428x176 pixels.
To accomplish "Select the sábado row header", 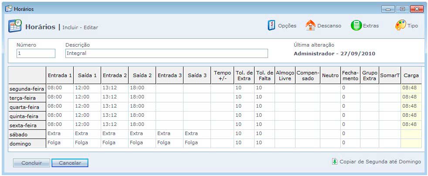I will [27, 134].
